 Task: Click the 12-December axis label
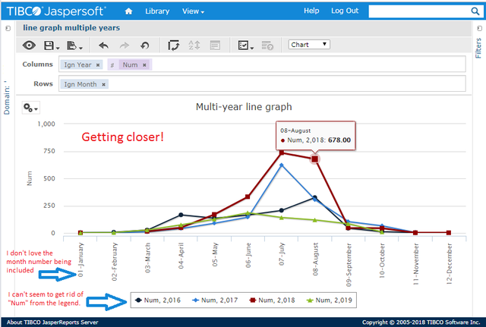[x=449, y=264]
